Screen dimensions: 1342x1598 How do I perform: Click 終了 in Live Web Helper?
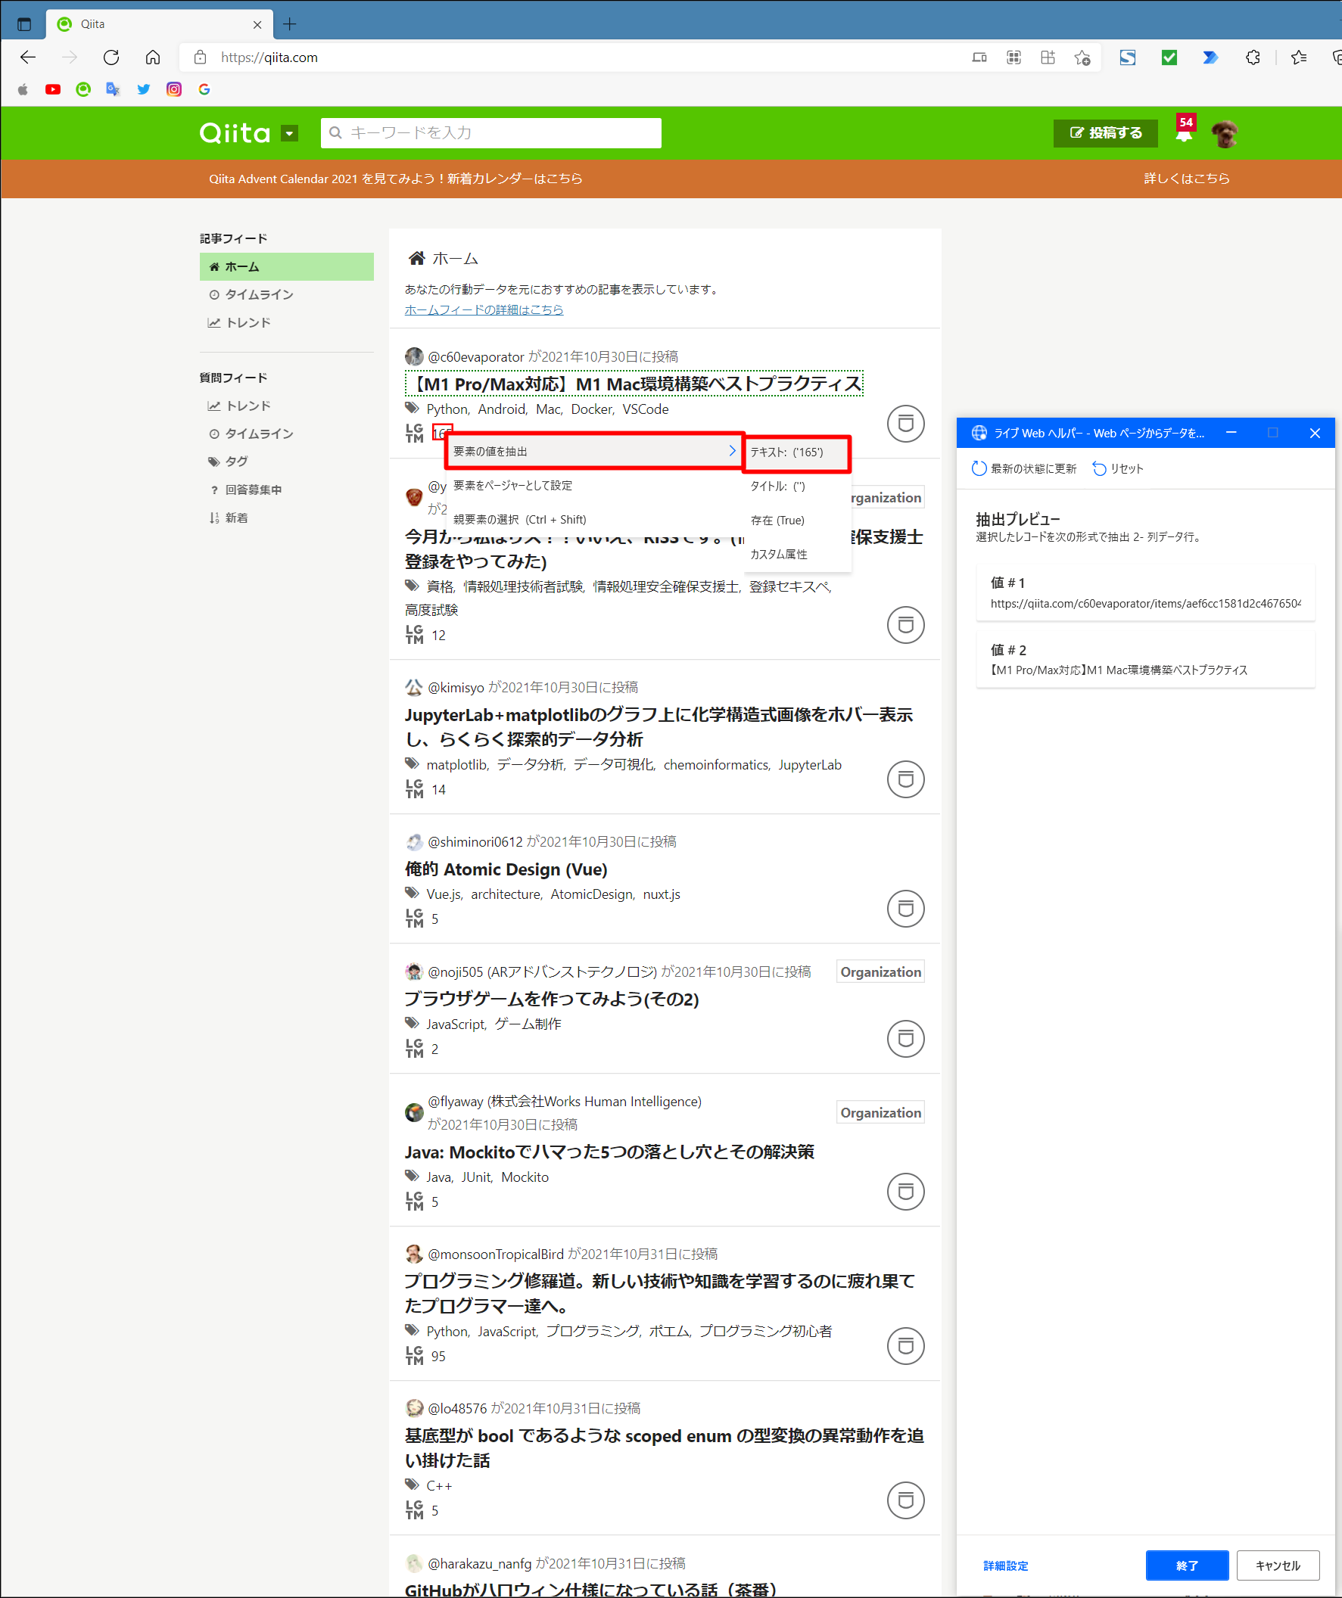(x=1187, y=1565)
